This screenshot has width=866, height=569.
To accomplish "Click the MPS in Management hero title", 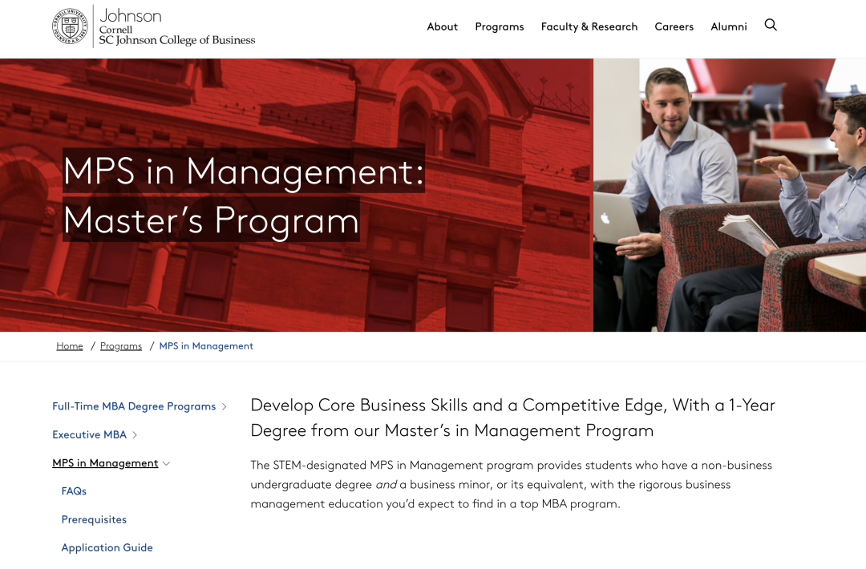I will [x=244, y=195].
